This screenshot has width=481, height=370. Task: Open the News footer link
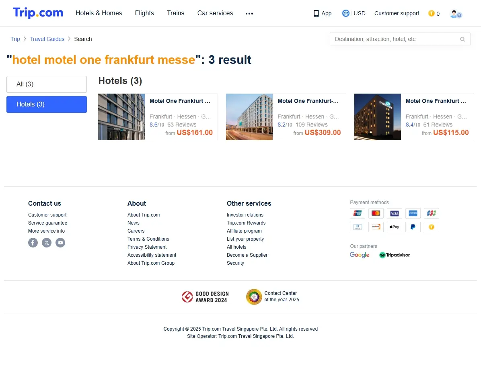tap(134, 223)
